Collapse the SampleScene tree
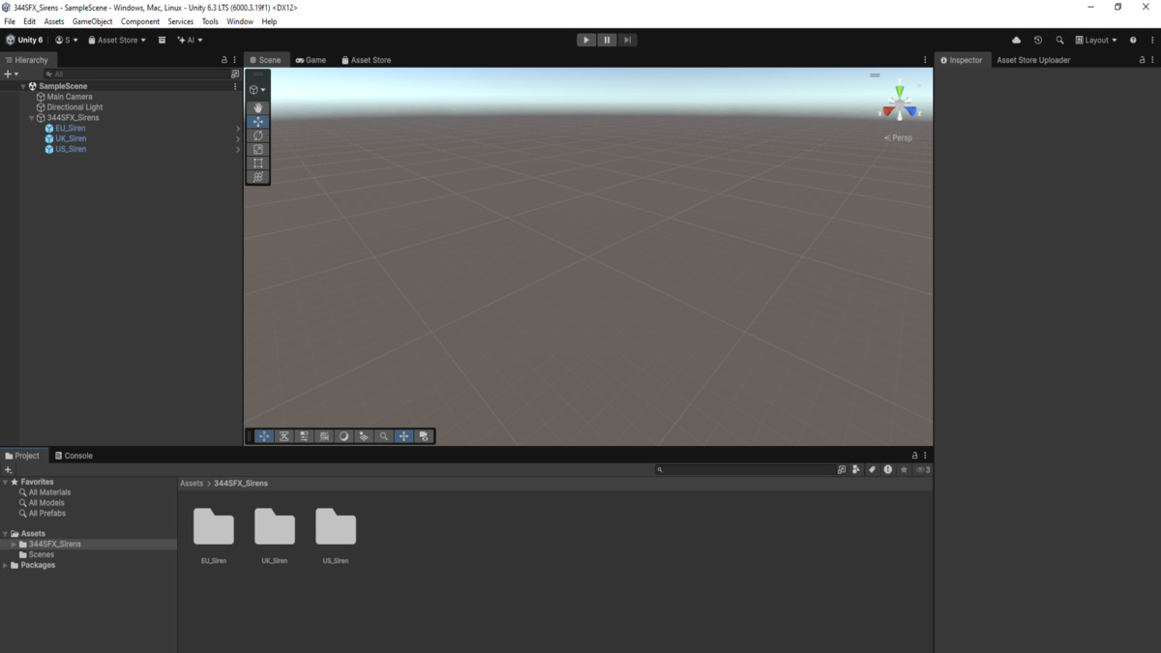 (23, 86)
